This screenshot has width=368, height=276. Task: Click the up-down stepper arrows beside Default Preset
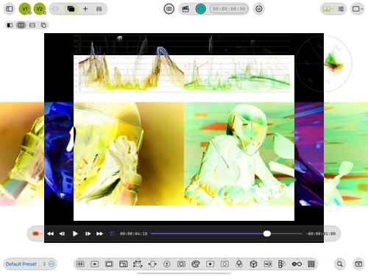[x=44, y=264]
